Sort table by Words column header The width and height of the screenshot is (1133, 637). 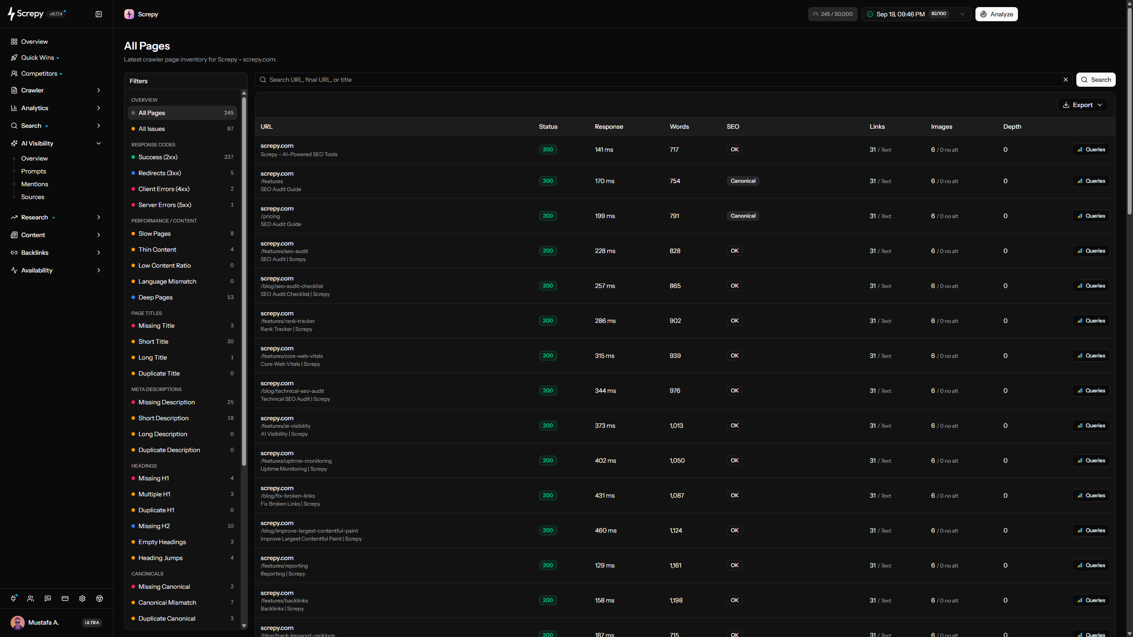(679, 127)
